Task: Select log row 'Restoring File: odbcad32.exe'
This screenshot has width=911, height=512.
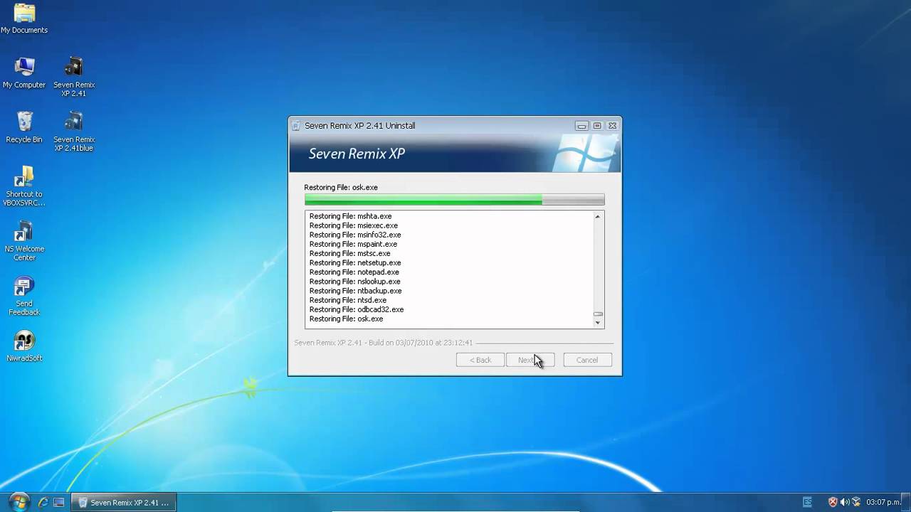Action: [357, 309]
